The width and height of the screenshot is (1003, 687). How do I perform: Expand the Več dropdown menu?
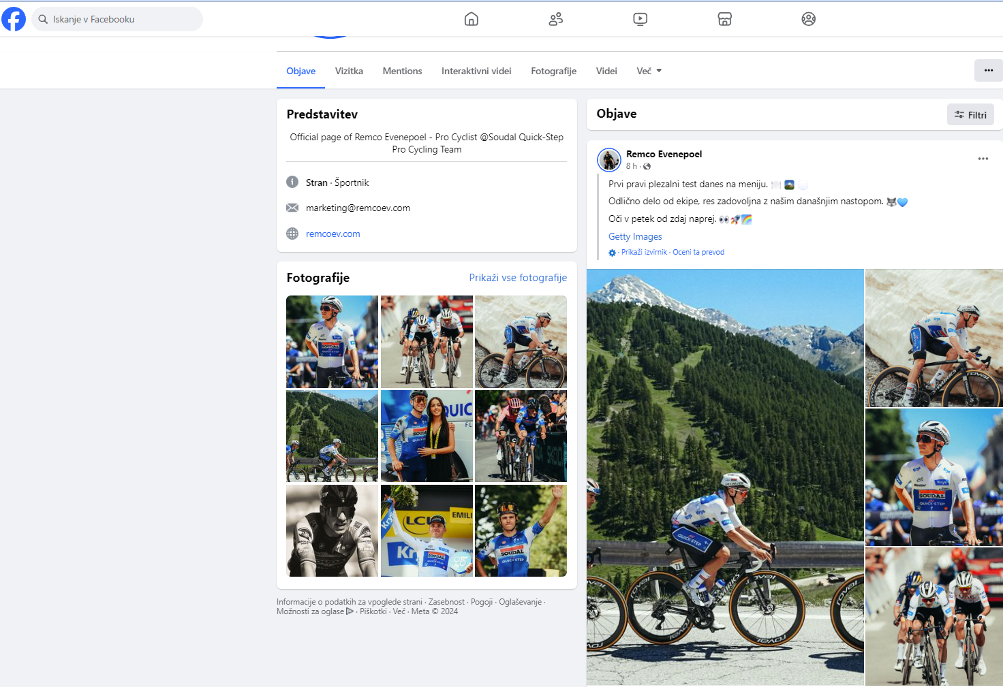(x=649, y=71)
